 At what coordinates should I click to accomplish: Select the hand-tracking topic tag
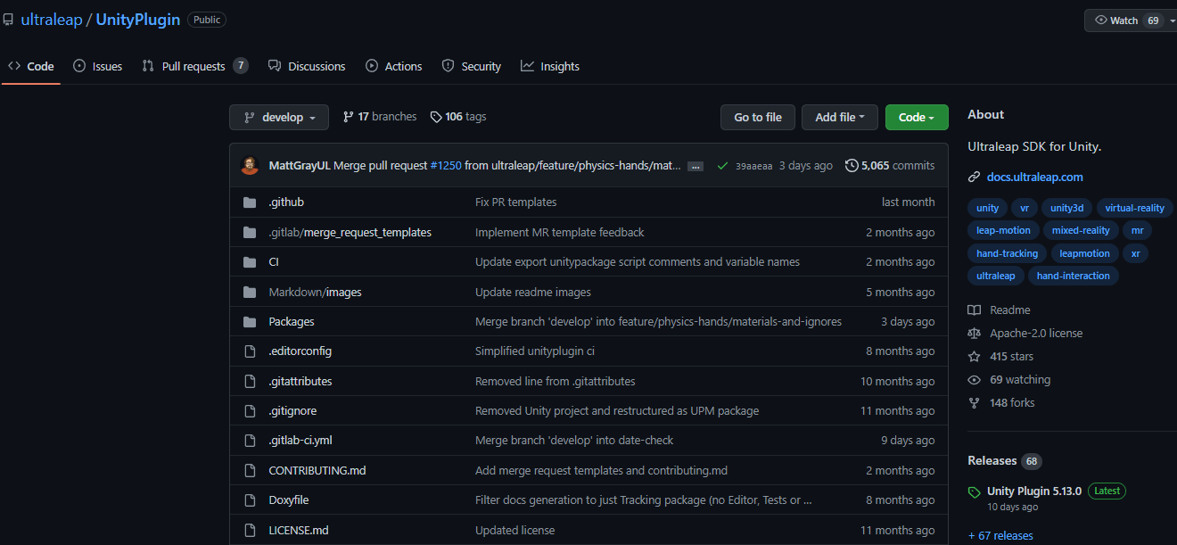coord(1007,253)
